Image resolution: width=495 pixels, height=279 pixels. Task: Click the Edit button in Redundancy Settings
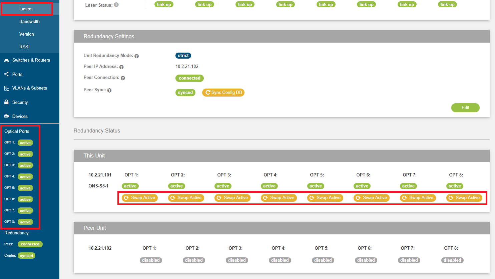[x=465, y=108]
